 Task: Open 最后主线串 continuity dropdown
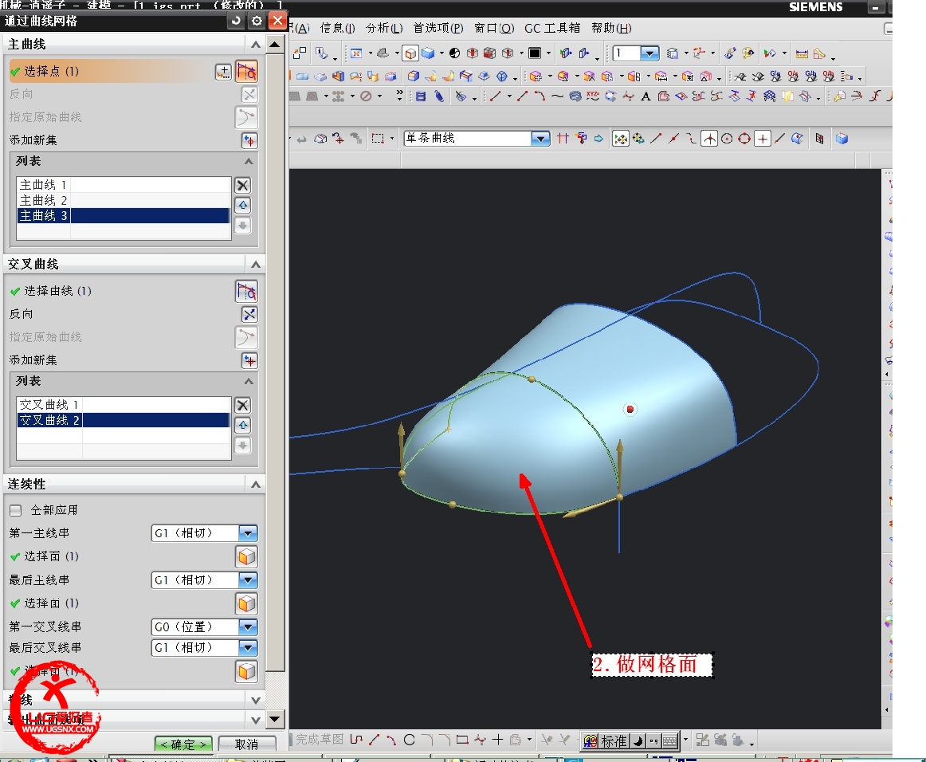coord(248,580)
